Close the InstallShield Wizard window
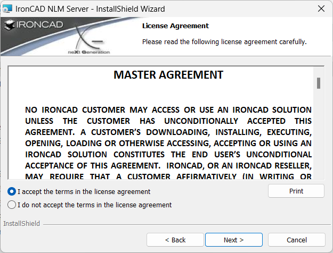333x253 pixels. pos(321,9)
